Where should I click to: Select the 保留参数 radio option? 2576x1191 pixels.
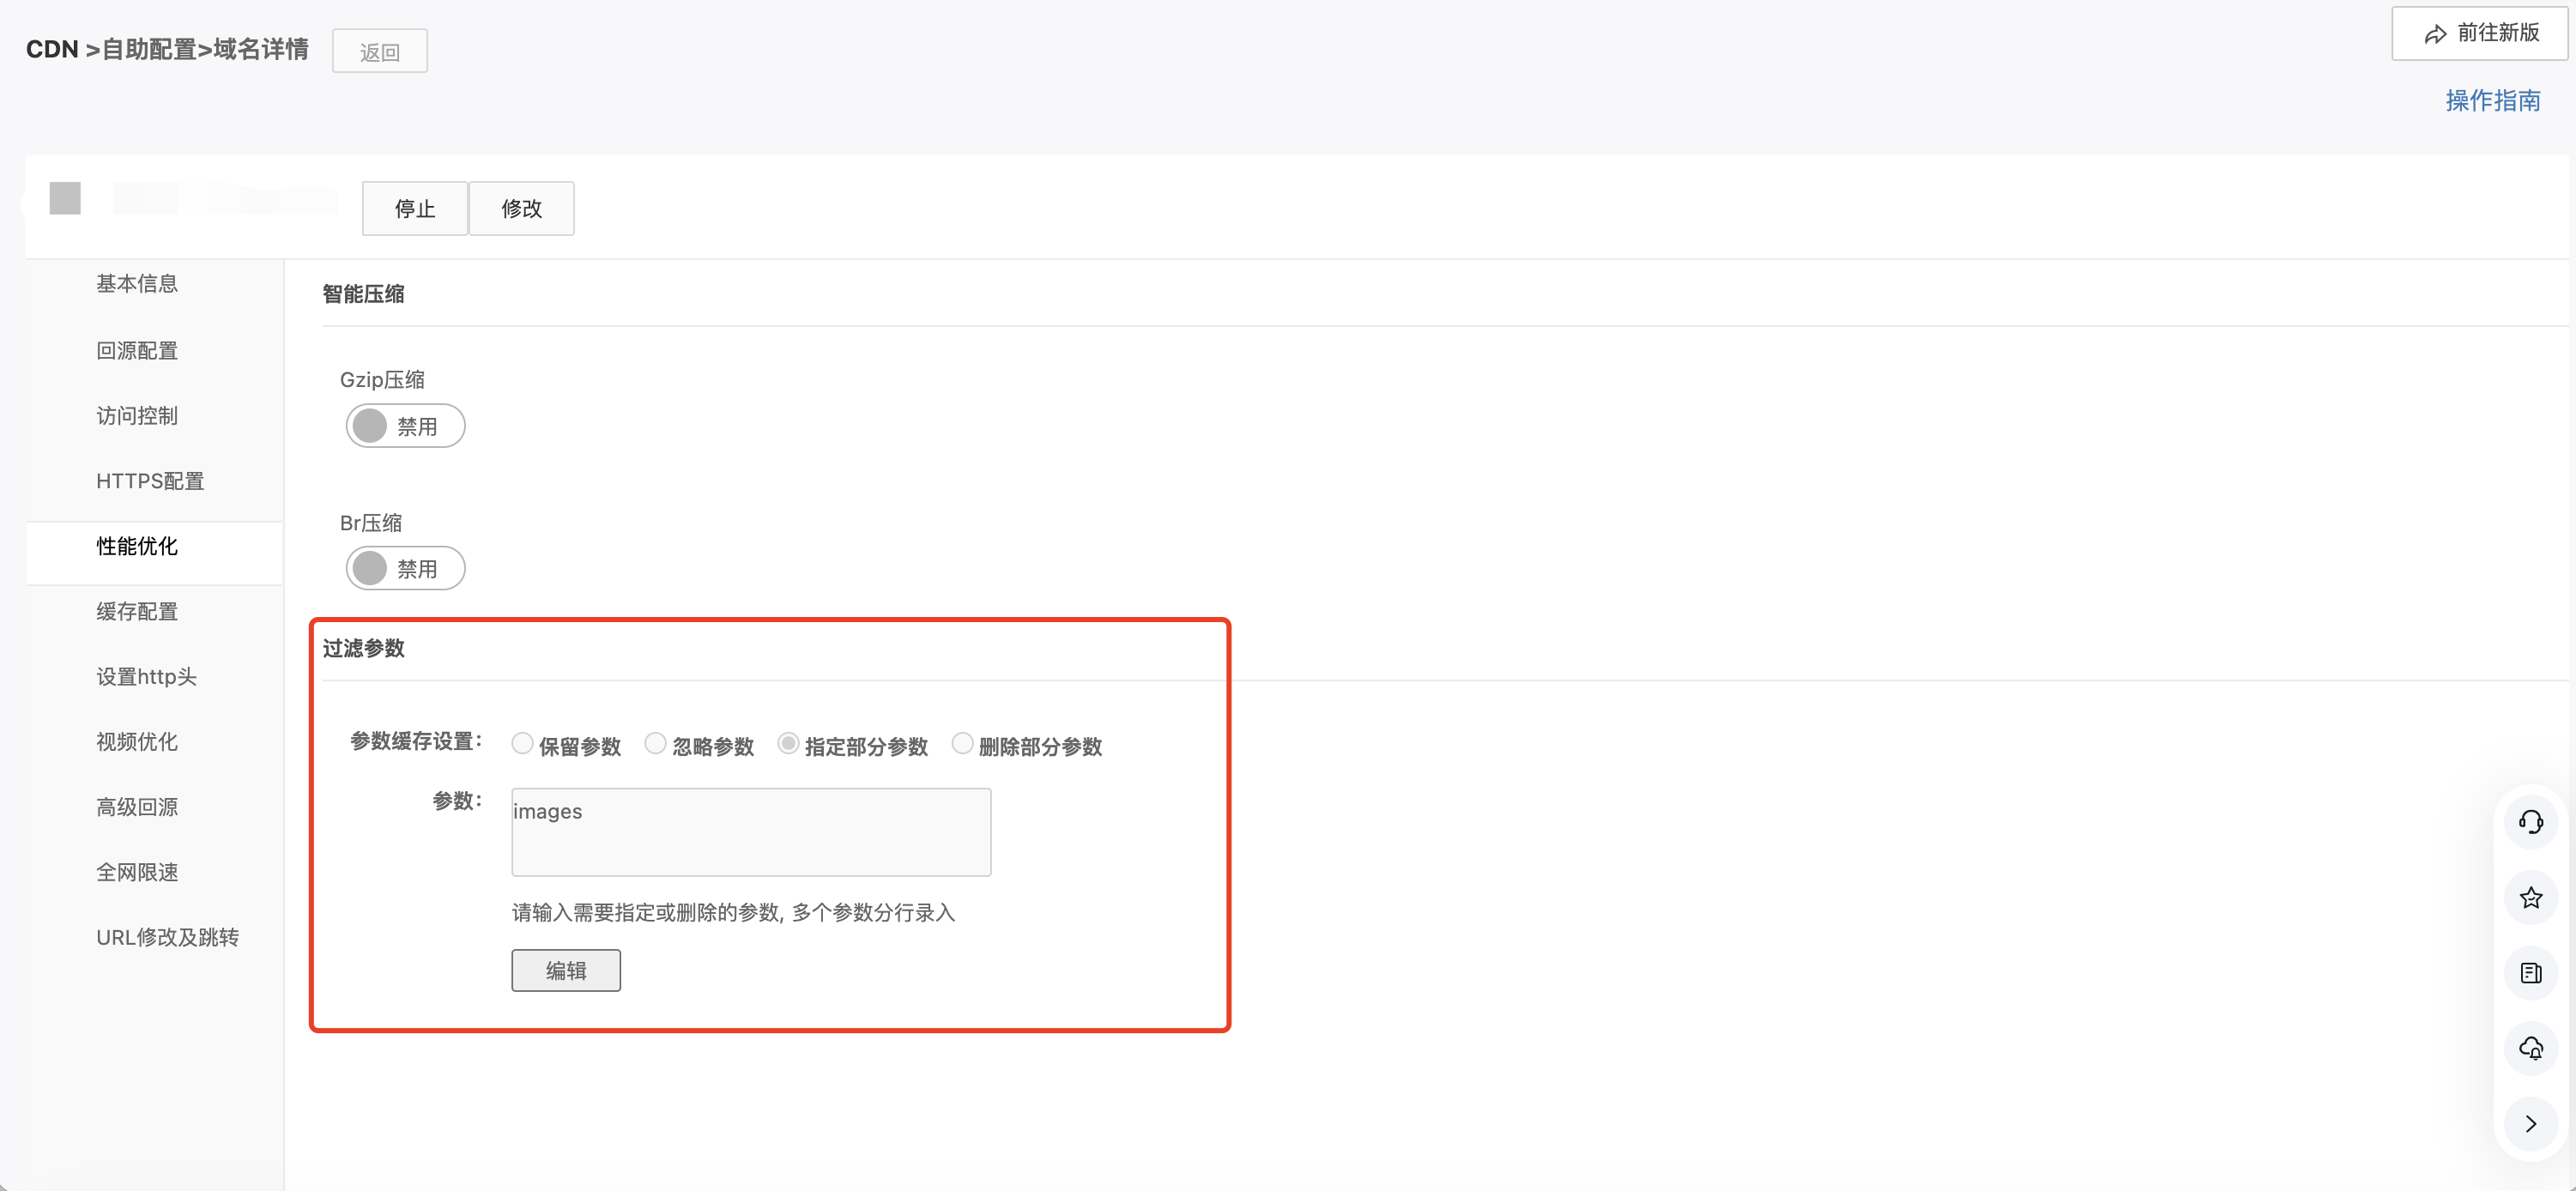(x=522, y=744)
